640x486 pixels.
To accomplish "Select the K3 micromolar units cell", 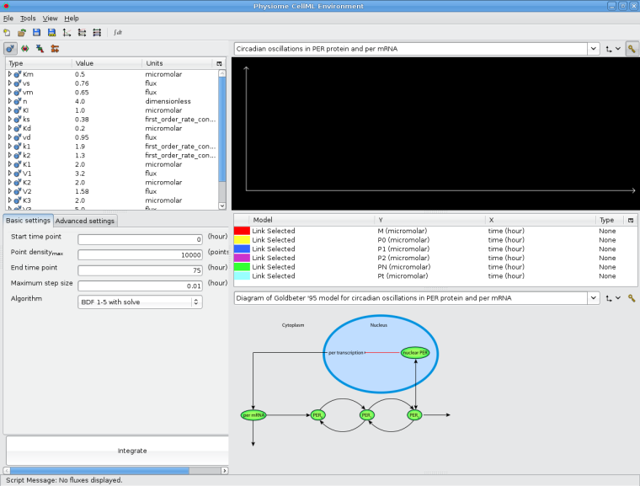I will [x=163, y=200].
